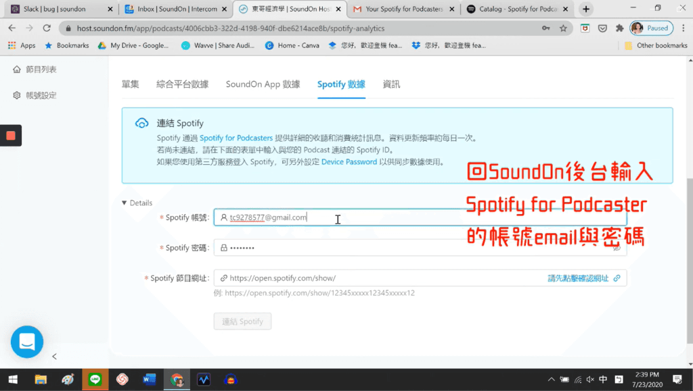The image size is (693, 391).
Task: Select the Spotify 數據 tab
Action: 341,84
